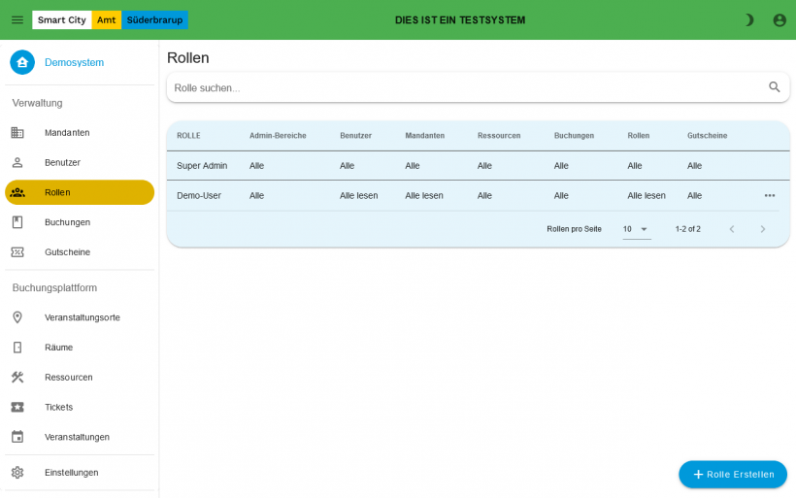Open Ressourcen in the sidebar
The image size is (796, 498).
coord(68,378)
